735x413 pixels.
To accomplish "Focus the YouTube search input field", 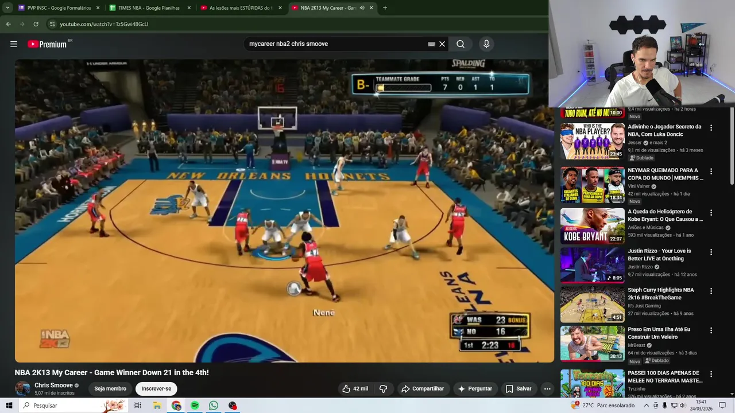I will [x=336, y=44].
